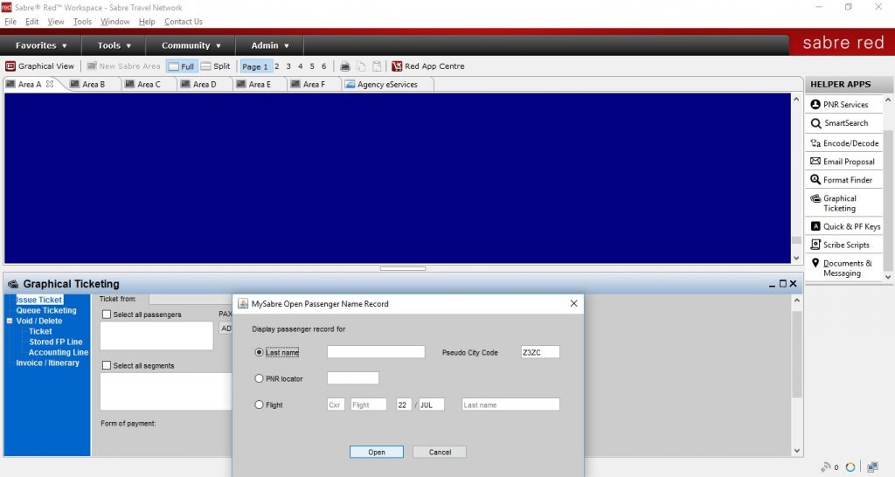Close the MySabre Open Passenger Name Record dialog
Image resolution: width=895 pixels, height=477 pixels.
573,303
